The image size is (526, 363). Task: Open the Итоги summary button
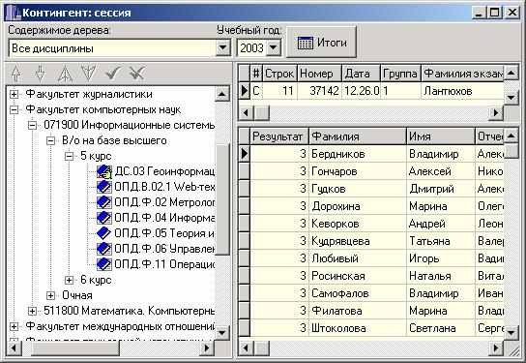321,43
